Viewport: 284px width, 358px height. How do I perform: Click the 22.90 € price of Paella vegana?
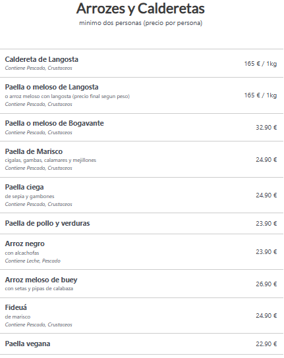pos(266,344)
